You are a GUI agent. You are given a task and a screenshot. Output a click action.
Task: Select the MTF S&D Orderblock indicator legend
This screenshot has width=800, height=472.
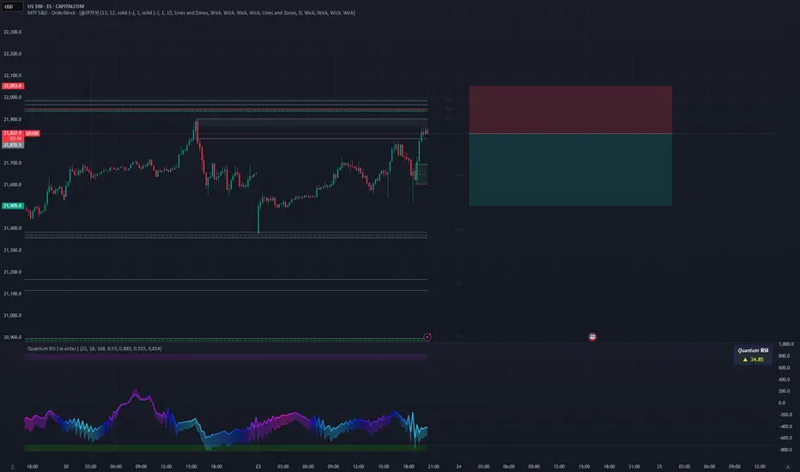click(x=191, y=13)
